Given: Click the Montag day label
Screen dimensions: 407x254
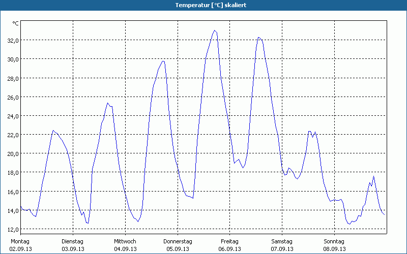Looking at the screenshot, I should click(x=20, y=242).
